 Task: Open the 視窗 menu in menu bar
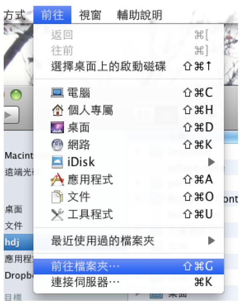[x=90, y=15]
